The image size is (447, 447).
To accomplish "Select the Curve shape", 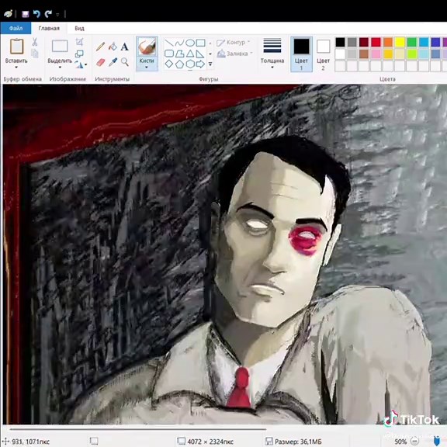I will pyautogui.click(x=179, y=43).
